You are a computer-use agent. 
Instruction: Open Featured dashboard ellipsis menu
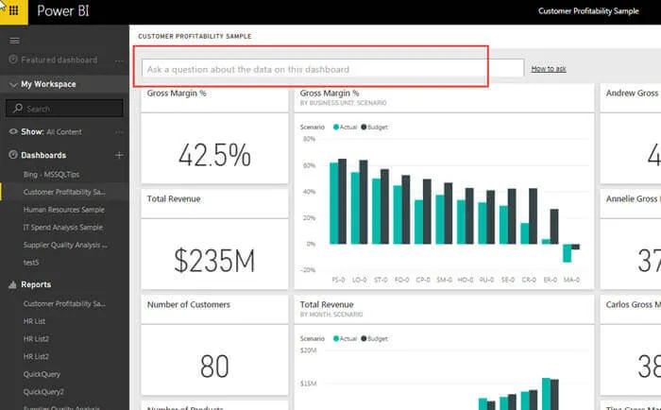(119, 60)
